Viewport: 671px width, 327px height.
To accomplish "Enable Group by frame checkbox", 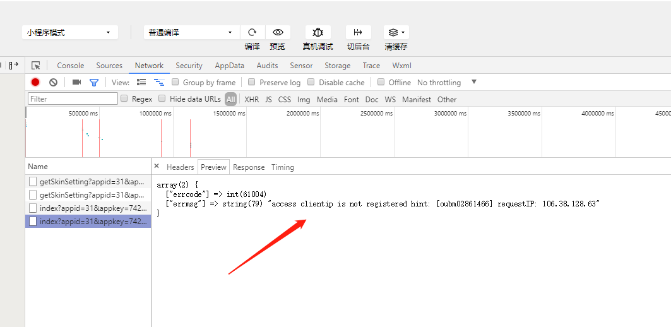I will (175, 82).
